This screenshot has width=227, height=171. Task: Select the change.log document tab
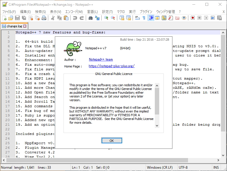[x=14, y=26]
